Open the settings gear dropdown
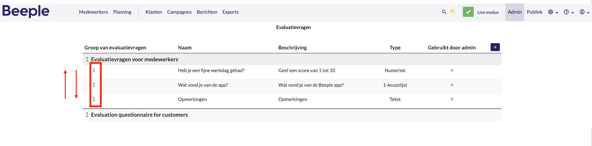 tap(553, 12)
